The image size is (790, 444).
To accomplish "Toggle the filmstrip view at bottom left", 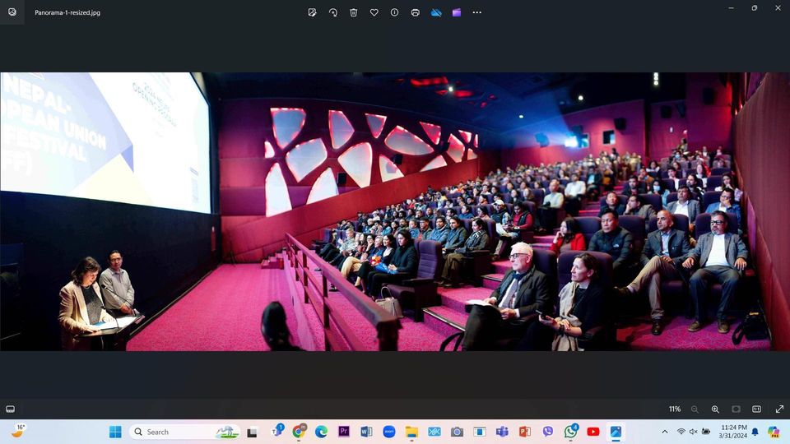I will (10, 409).
